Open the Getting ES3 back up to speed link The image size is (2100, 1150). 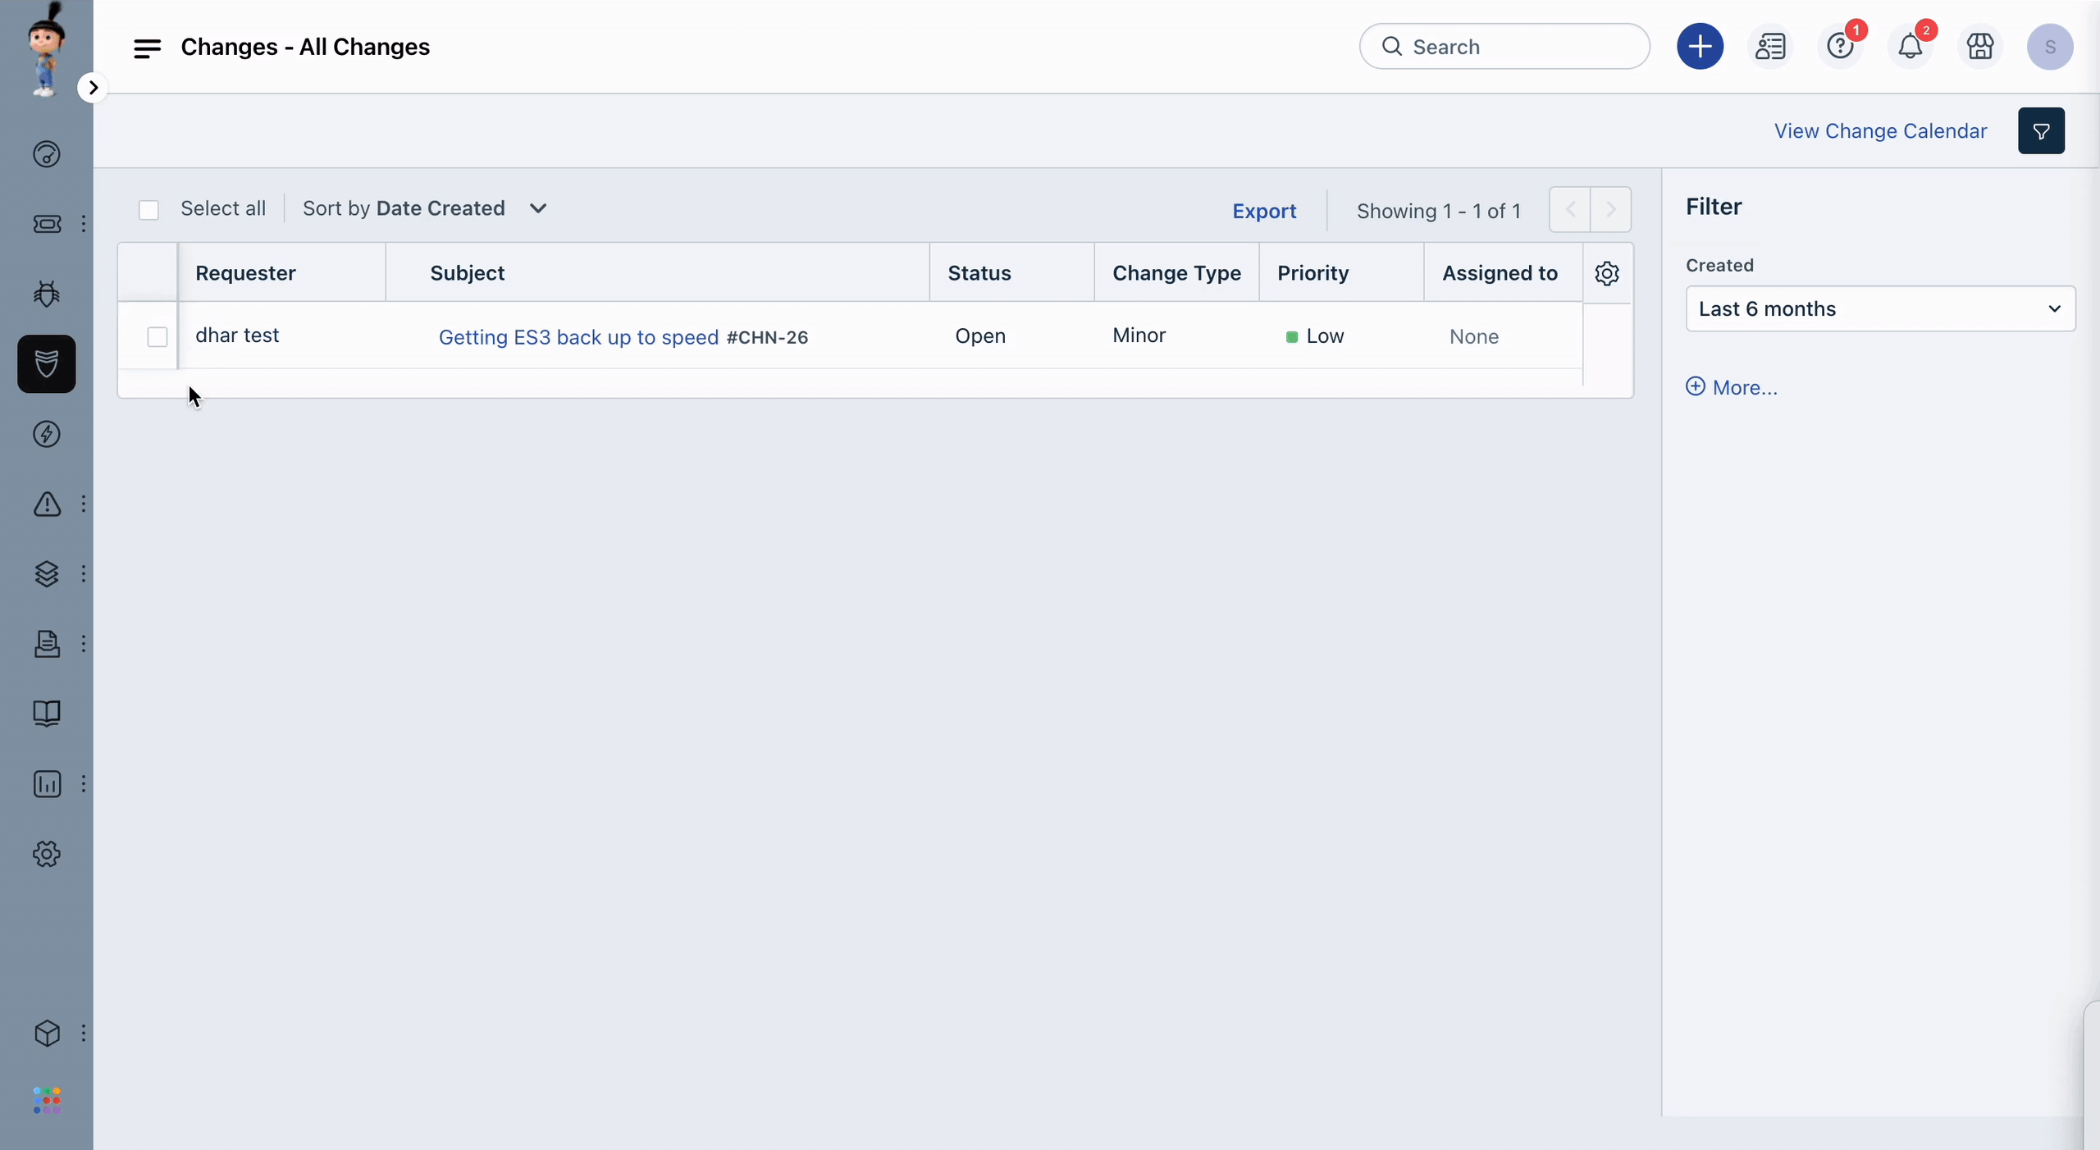coord(577,334)
